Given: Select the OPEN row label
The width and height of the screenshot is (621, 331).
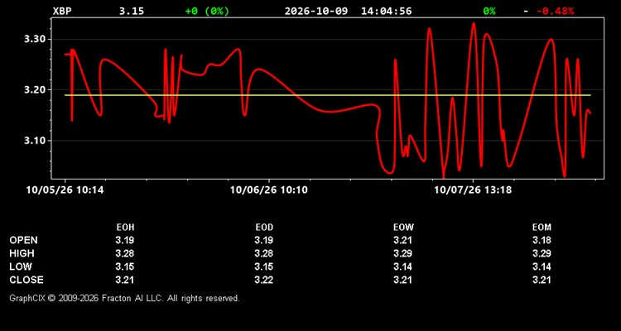Looking at the screenshot, I should pos(24,240).
